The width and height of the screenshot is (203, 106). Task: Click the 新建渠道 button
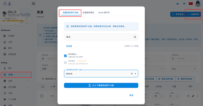(x=178, y=14)
